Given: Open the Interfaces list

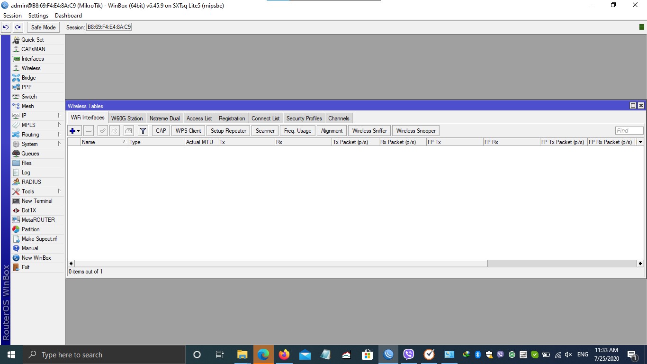Looking at the screenshot, I should (x=38, y=59).
